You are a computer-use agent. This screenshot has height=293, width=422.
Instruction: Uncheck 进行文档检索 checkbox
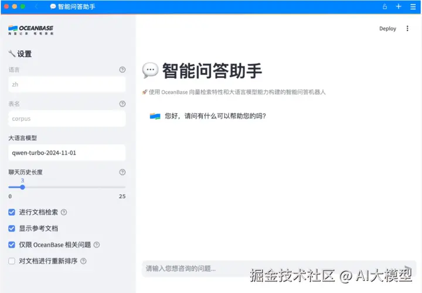(12, 212)
